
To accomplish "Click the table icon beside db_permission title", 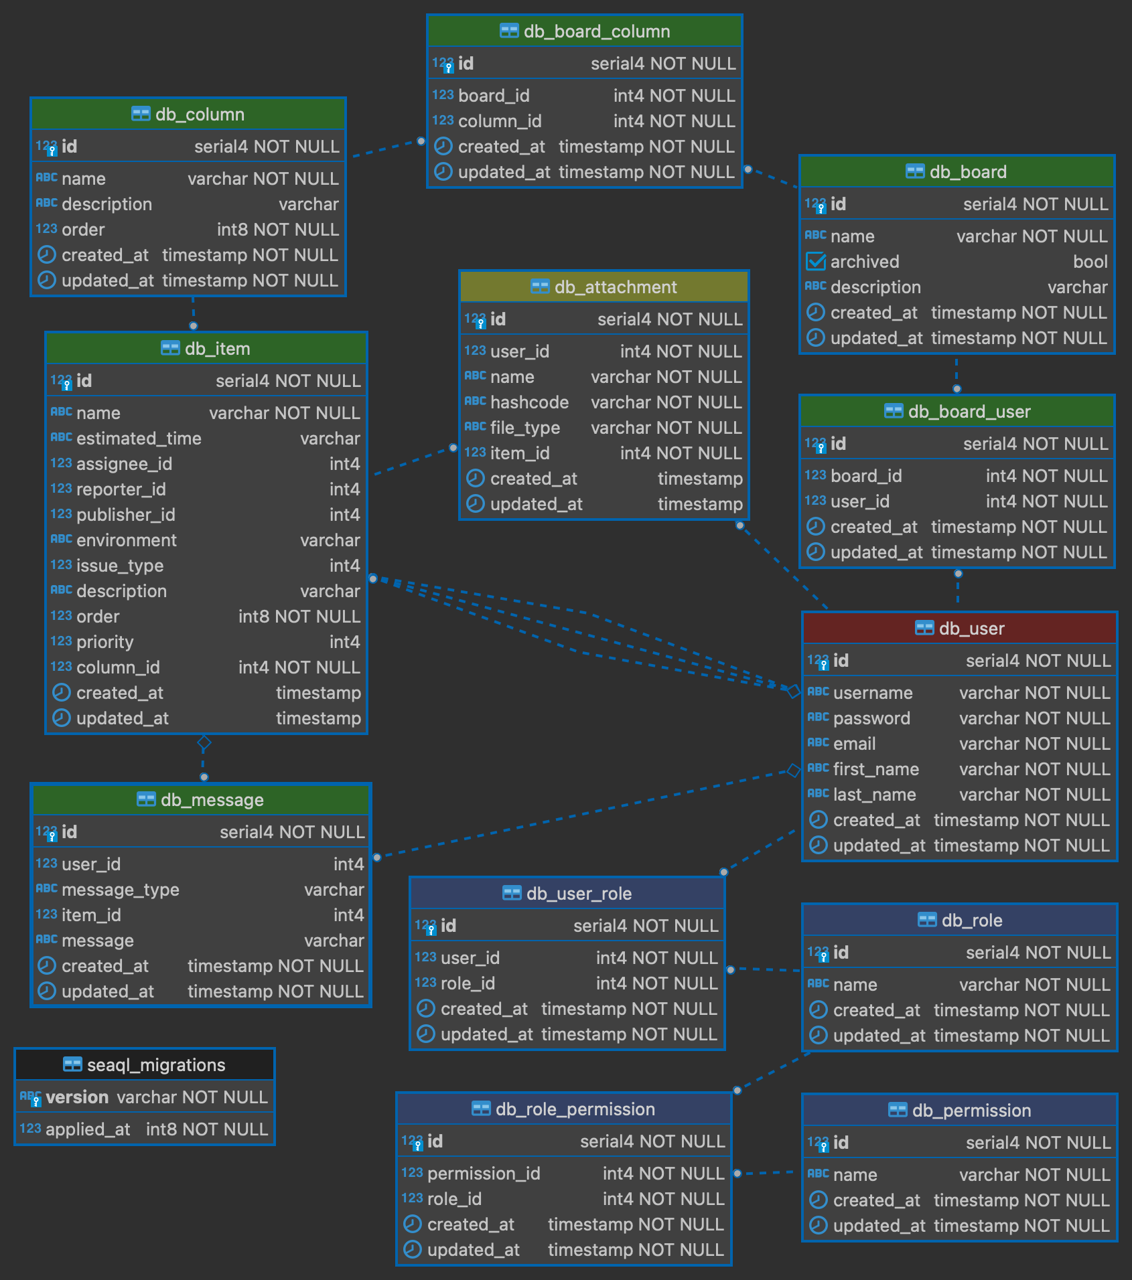I will 898,1111.
